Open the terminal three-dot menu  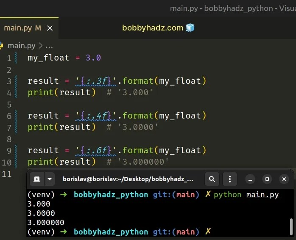[x=230, y=179]
